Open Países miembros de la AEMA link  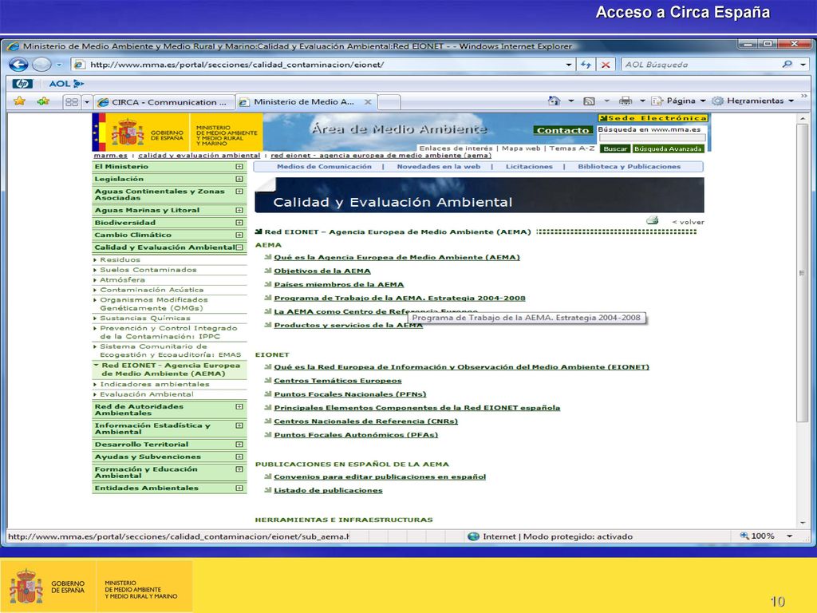pyautogui.click(x=338, y=285)
